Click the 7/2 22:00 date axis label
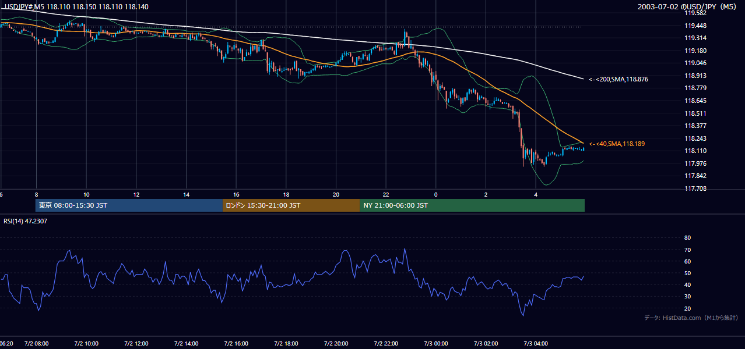The image size is (745, 349). click(386, 344)
